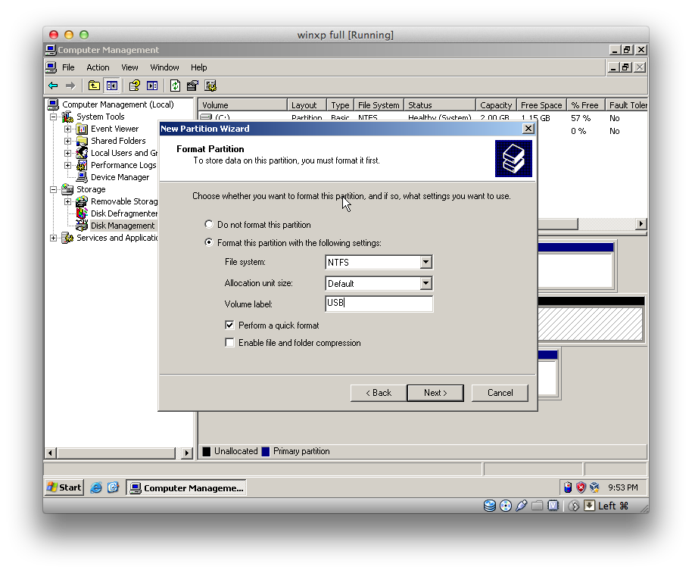Open the View menu

pyautogui.click(x=129, y=67)
